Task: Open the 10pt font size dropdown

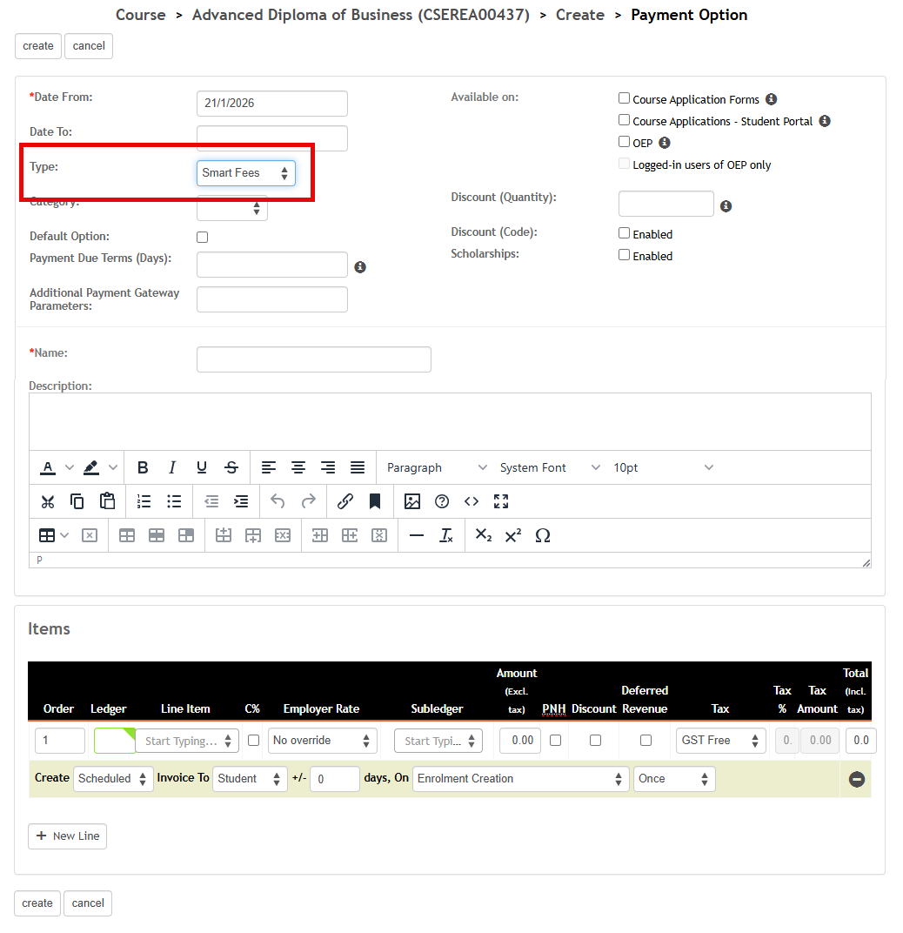Action: [x=663, y=467]
